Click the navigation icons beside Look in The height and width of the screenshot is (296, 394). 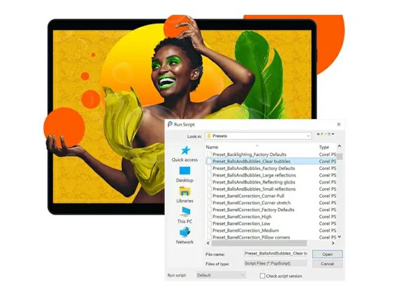pos(326,134)
